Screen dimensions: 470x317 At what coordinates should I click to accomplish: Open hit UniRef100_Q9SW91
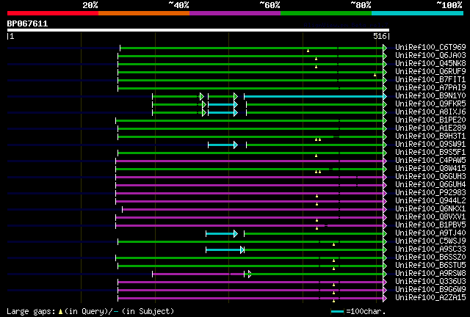(430, 144)
